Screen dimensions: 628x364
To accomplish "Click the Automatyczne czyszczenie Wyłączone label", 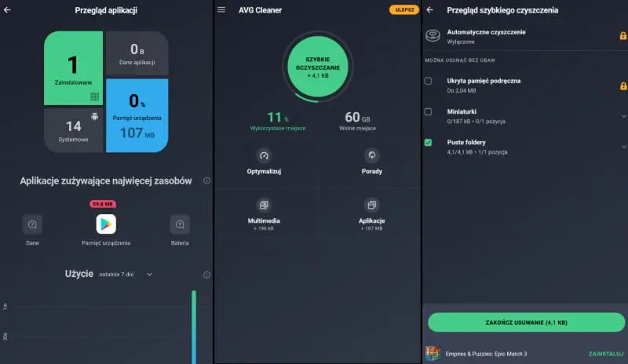I will (486, 36).
